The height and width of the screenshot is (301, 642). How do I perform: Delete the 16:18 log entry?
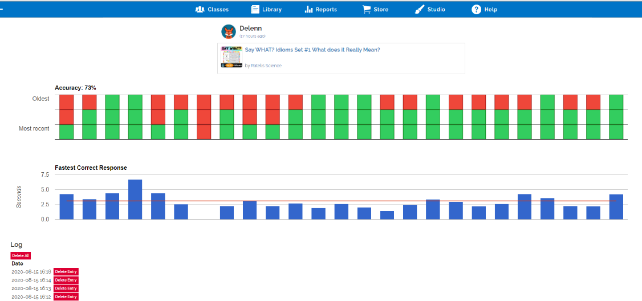[x=66, y=271]
